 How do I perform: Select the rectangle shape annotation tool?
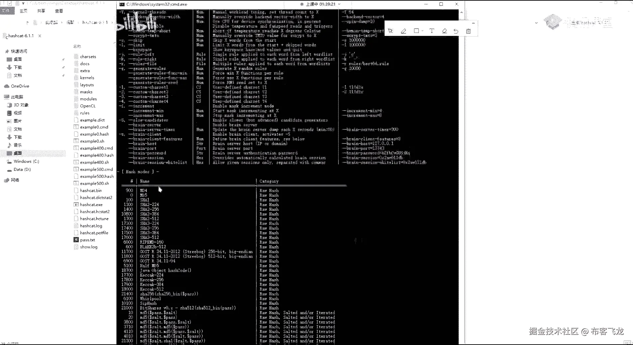[416, 31]
